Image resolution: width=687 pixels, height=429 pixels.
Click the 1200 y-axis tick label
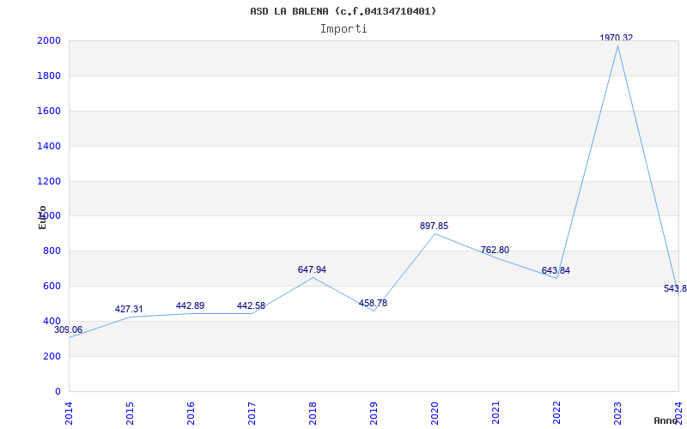point(48,182)
